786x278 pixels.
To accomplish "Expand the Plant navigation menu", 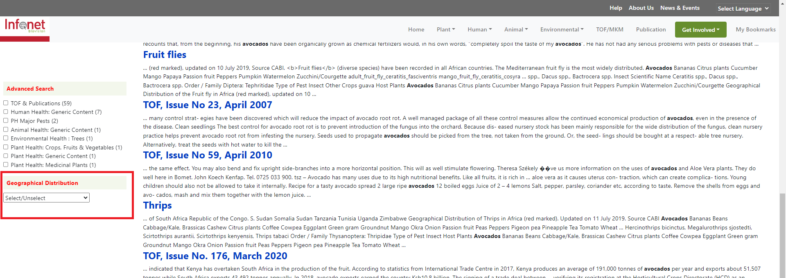I will 445,29.
